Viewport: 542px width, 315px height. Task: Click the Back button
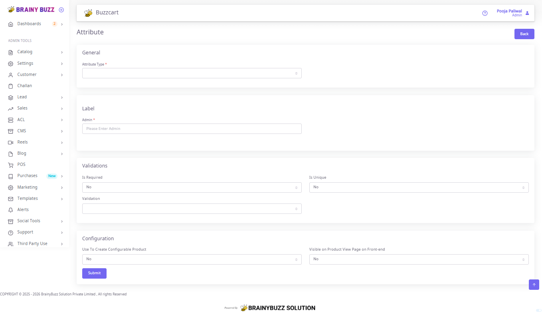point(524,34)
